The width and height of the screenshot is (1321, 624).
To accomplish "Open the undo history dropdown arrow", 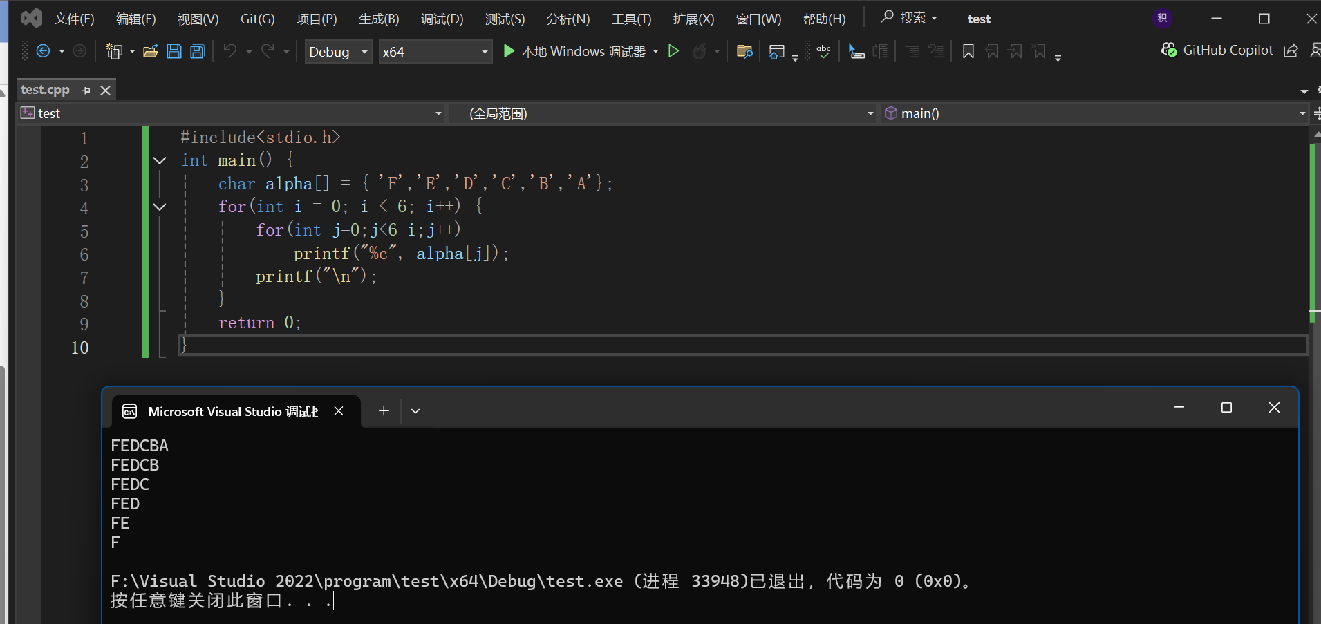I will [249, 52].
